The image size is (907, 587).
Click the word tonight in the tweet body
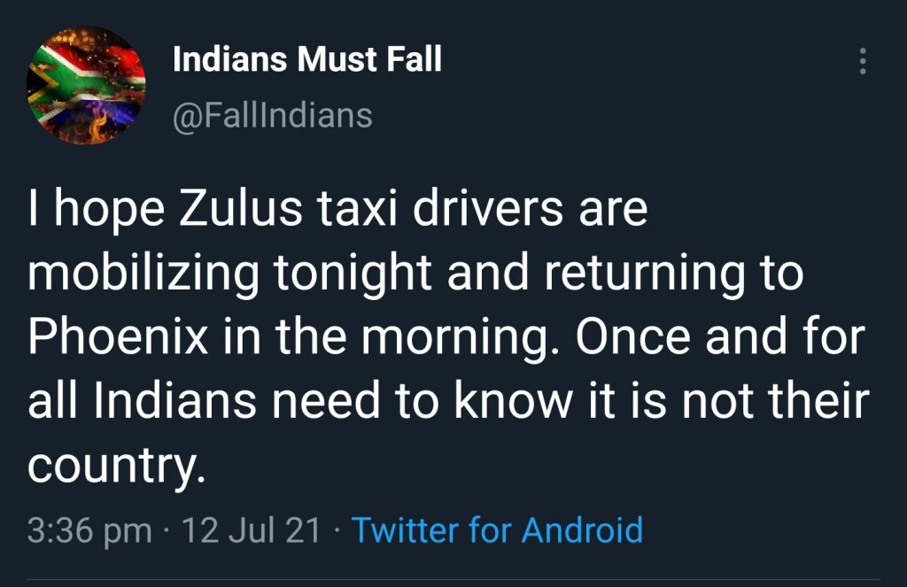[353, 274]
